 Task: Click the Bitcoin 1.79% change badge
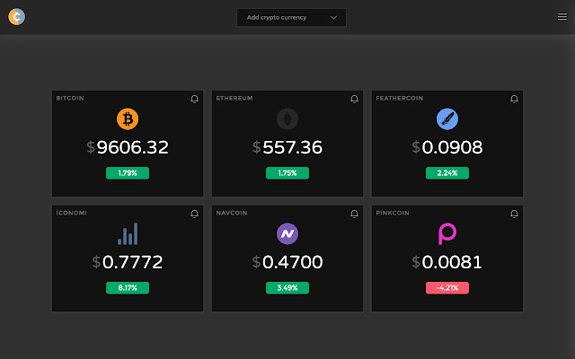[x=128, y=173]
